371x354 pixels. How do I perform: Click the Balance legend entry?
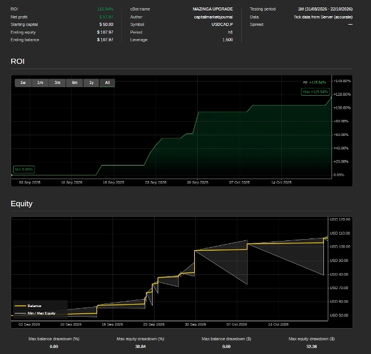tap(28, 306)
